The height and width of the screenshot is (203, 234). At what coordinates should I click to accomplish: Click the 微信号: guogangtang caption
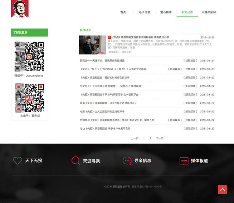click(29, 76)
